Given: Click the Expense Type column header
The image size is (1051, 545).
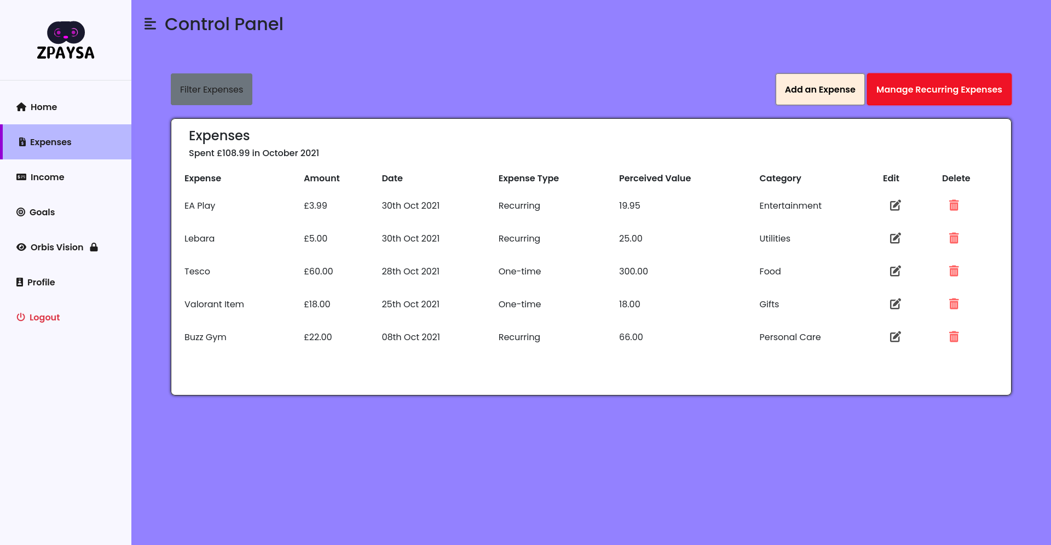Looking at the screenshot, I should pos(528,178).
